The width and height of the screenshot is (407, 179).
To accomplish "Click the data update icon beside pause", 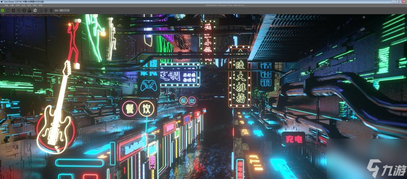I will pyautogui.click(x=19, y=10).
